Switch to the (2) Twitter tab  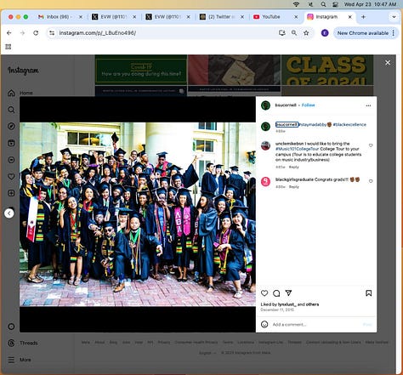222,17
